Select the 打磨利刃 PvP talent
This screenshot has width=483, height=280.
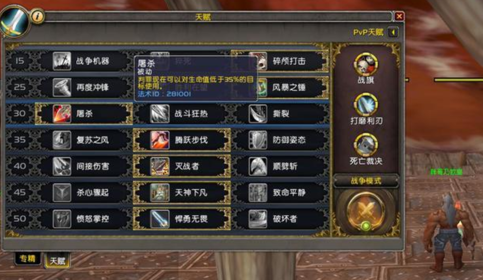(x=366, y=105)
